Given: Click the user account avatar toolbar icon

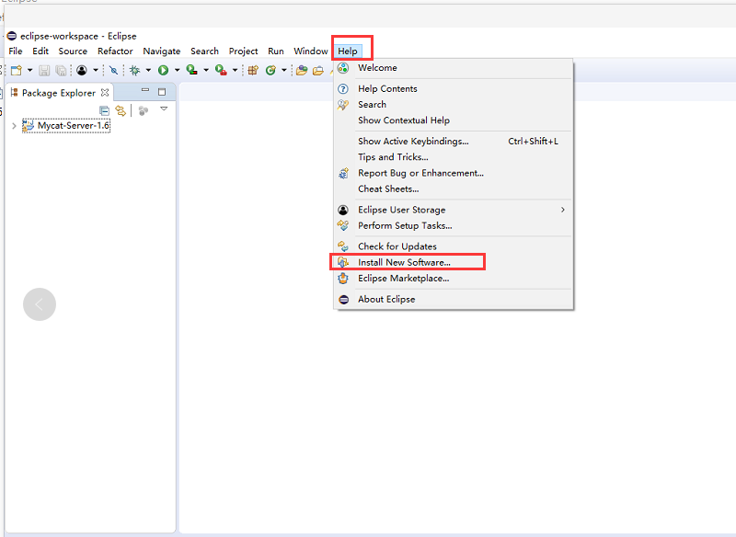Looking at the screenshot, I should tap(82, 71).
